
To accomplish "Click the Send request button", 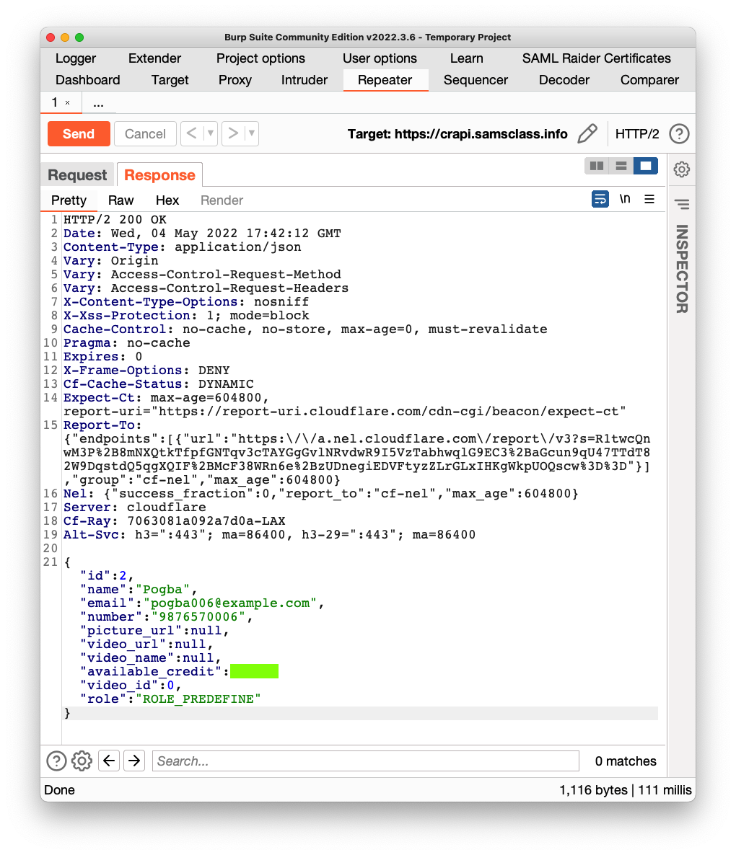I will (x=79, y=133).
